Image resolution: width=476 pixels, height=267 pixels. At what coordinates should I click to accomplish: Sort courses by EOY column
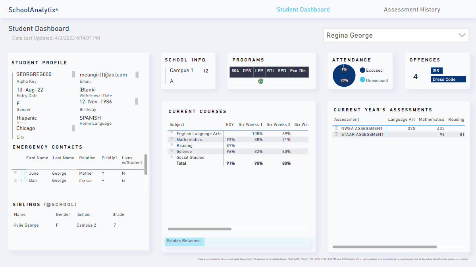[x=230, y=124]
